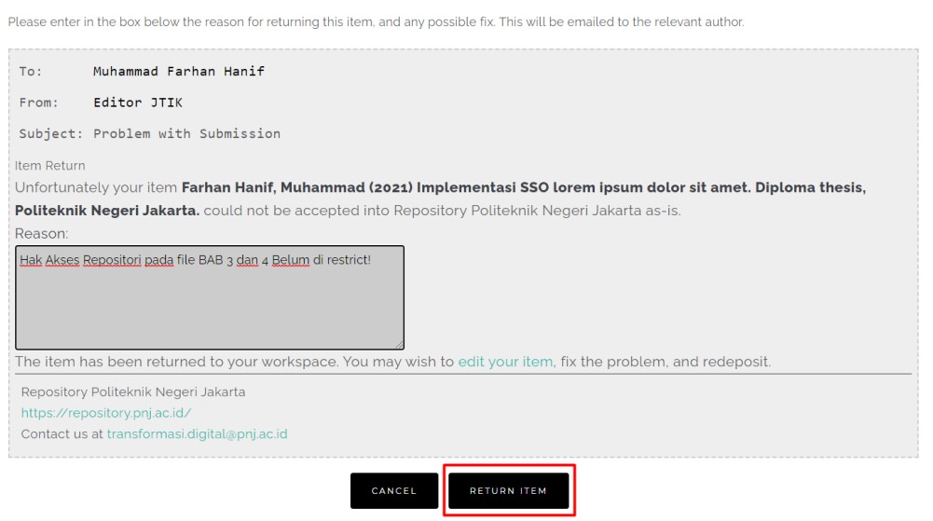Click the underlined word 'Akses' in reason
This screenshot has width=933, height=521.
pyautogui.click(x=62, y=259)
